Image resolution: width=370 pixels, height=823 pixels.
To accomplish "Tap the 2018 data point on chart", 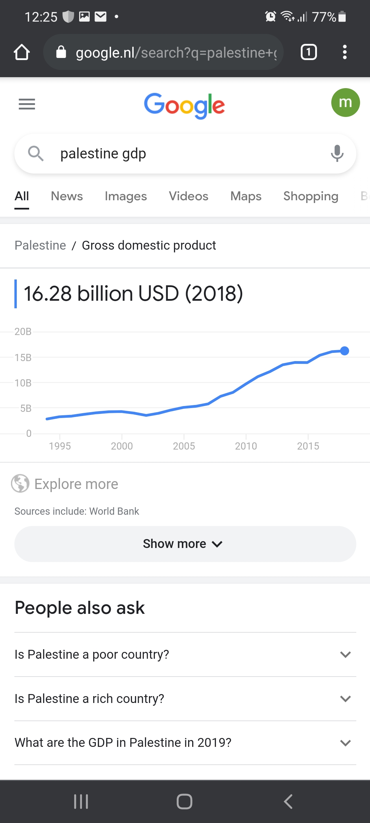I will (345, 351).
